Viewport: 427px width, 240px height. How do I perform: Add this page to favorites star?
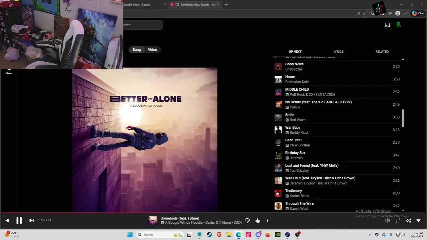365,13
